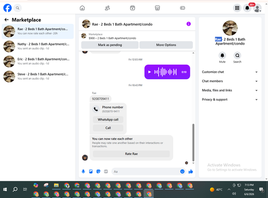Viewport: 268px width, 198px height.
Task: Click chat header title Rae - 2 Beds 1 Bath
Action: 122,24
